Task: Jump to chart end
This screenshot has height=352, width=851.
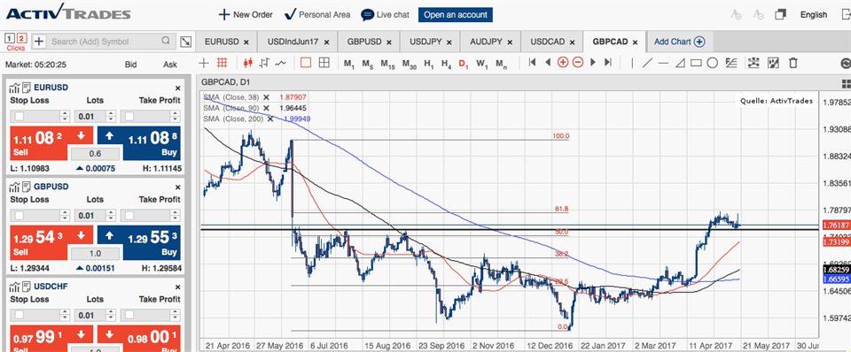Action: 608,63
